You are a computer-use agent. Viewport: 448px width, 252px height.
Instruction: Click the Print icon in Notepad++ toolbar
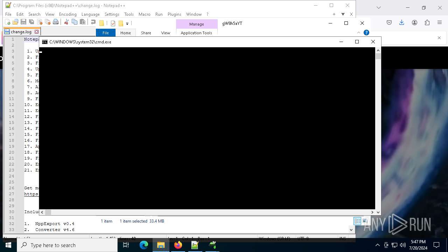click(x=55, y=22)
